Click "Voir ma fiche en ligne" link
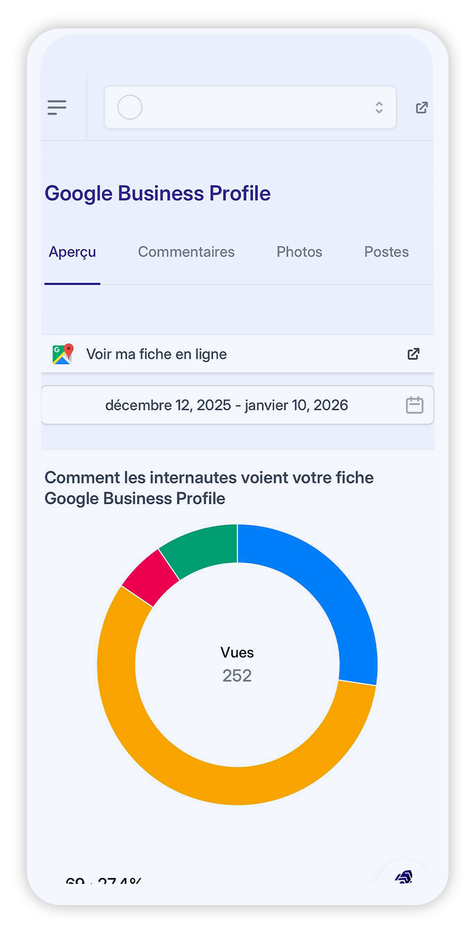This screenshot has width=475, height=934. point(156,354)
